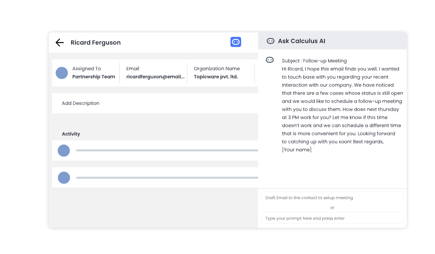Click the bot icon in Ask Calculus AI header
The height and width of the screenshot is (254, 435).
point(271,41)
